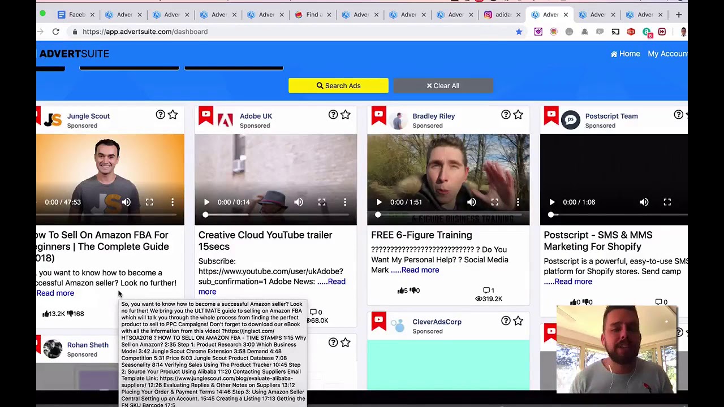This screenshot has width=724, height=407.
Task: Bookmark this page with the star
Action: 519,32
